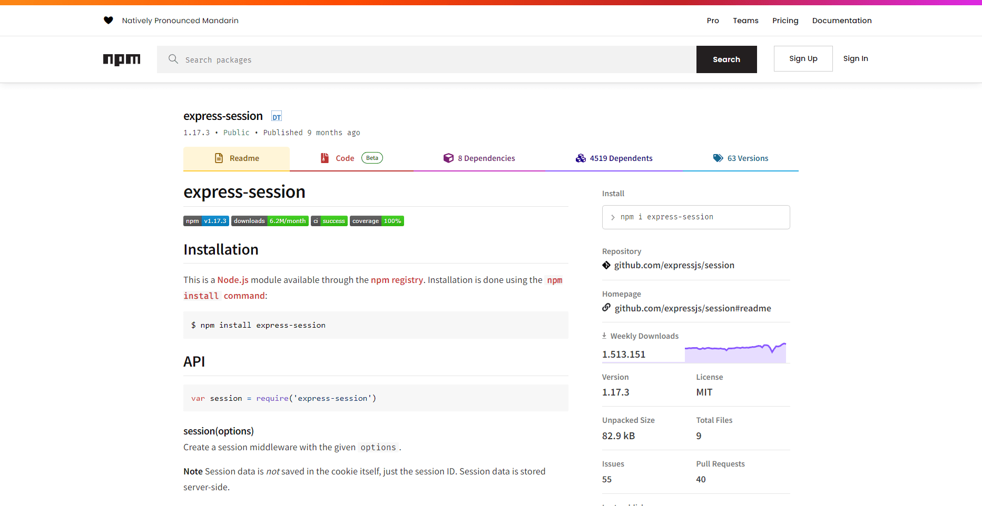Click the homepage chain link icon
This screenshot has height=506, width=982.
(606, 307)
